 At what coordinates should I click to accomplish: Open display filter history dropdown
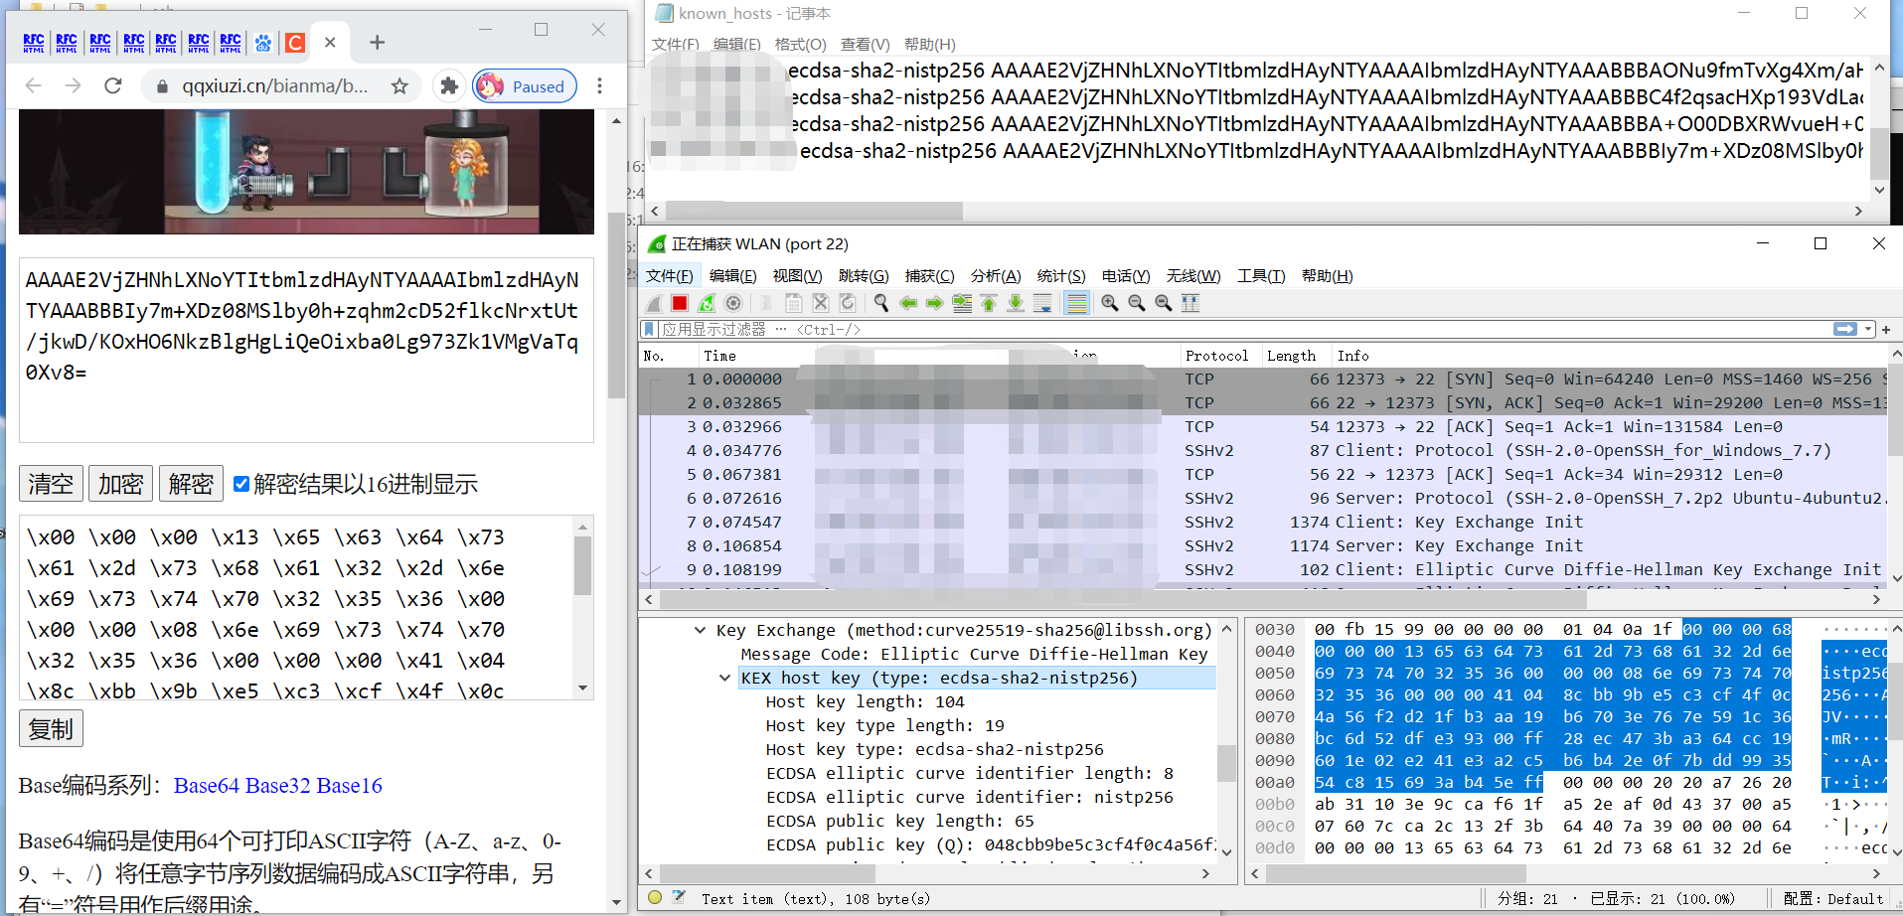coord(1868,329)
